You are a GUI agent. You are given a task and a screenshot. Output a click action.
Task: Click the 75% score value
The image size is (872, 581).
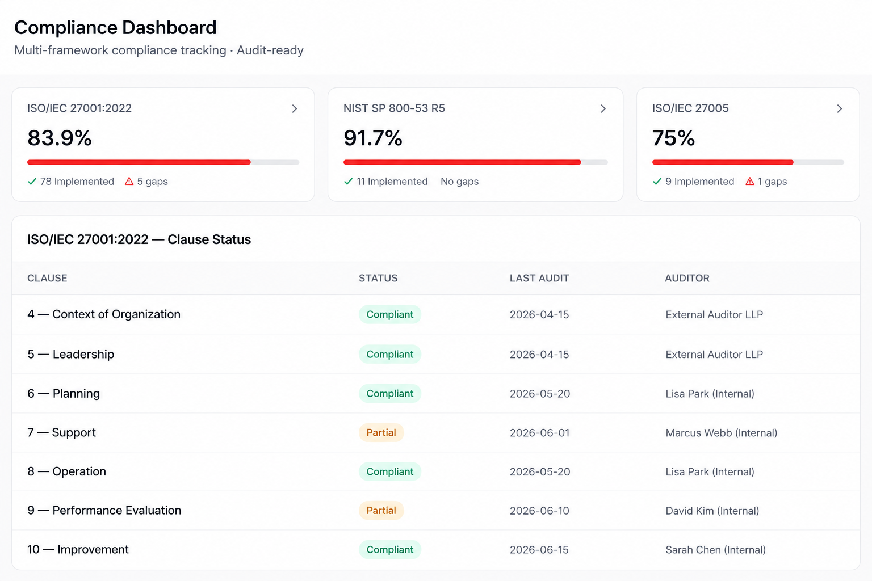click(x=673, y=138)
